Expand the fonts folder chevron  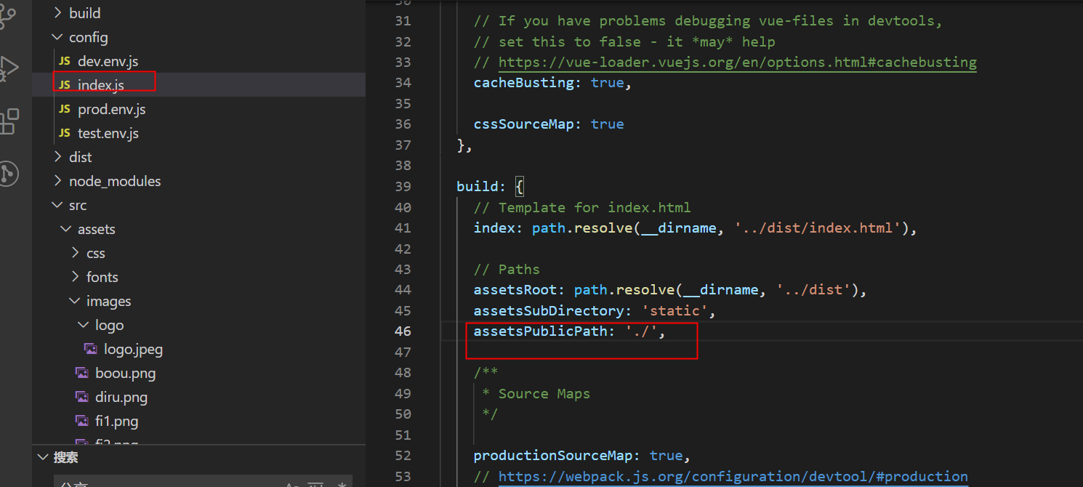[76, 277]
